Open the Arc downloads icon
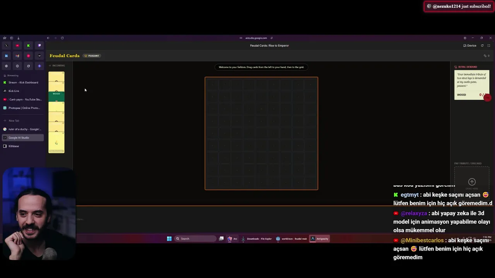Screen dimensions: 495x278 [x=18, y=38]
